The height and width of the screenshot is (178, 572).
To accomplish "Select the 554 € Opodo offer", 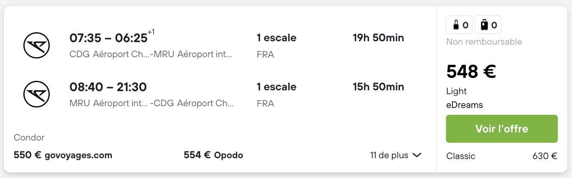I will [x=213, y=155].
